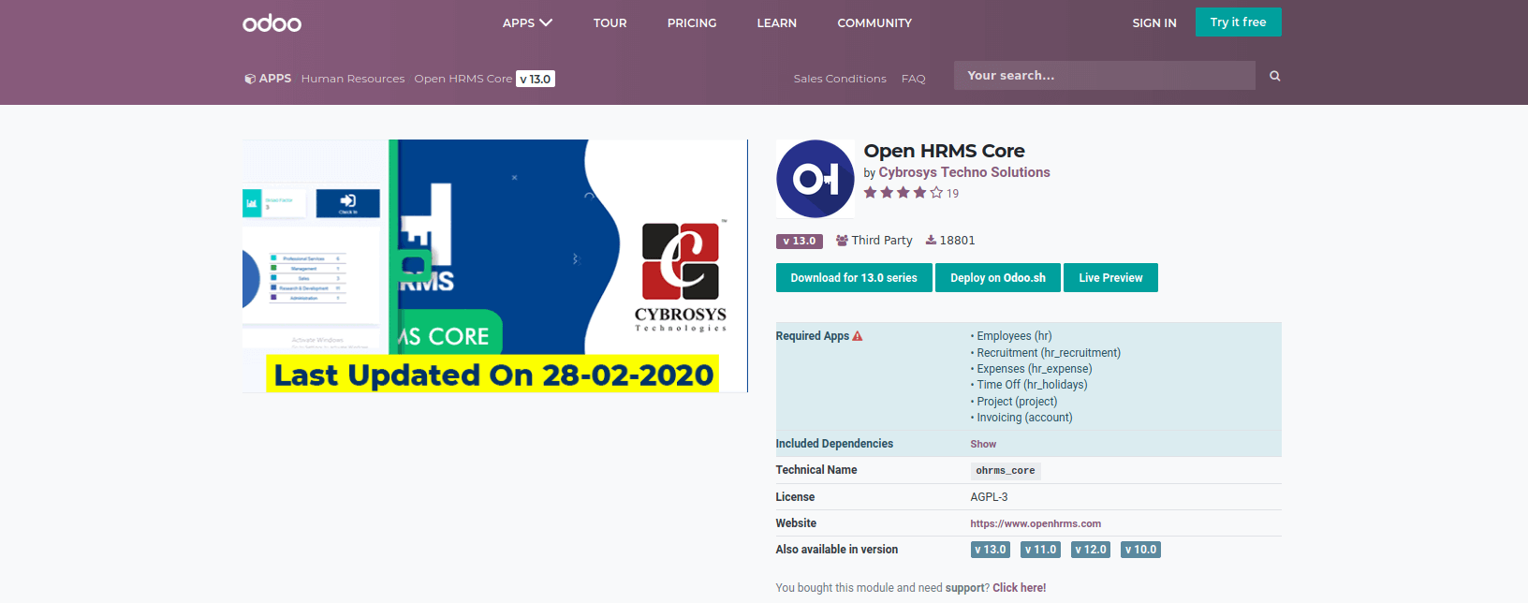Select the v 11.0 version badge
The width and height of the screenshot is (1528, 603).
pyautogui.click(x=1041, y=550)
